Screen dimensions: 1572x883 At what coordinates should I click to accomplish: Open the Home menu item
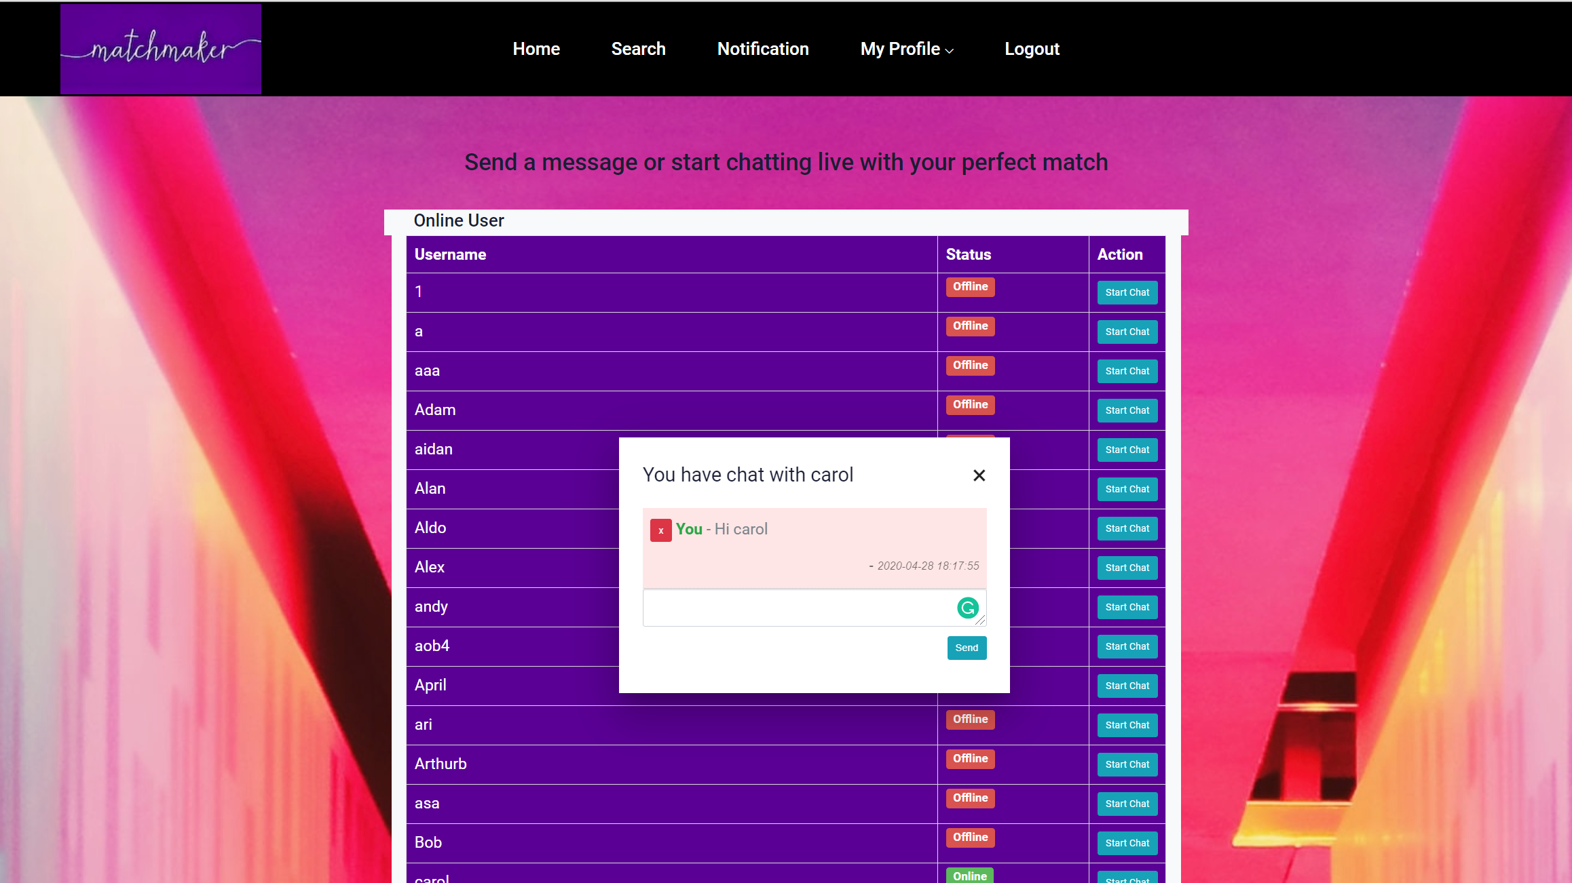(x=536, y=49)
